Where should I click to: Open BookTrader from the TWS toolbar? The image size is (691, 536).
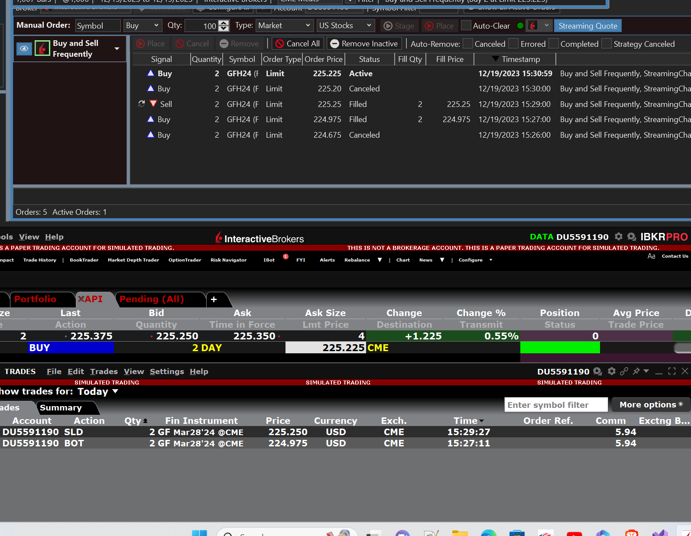[x=84, y=260]
